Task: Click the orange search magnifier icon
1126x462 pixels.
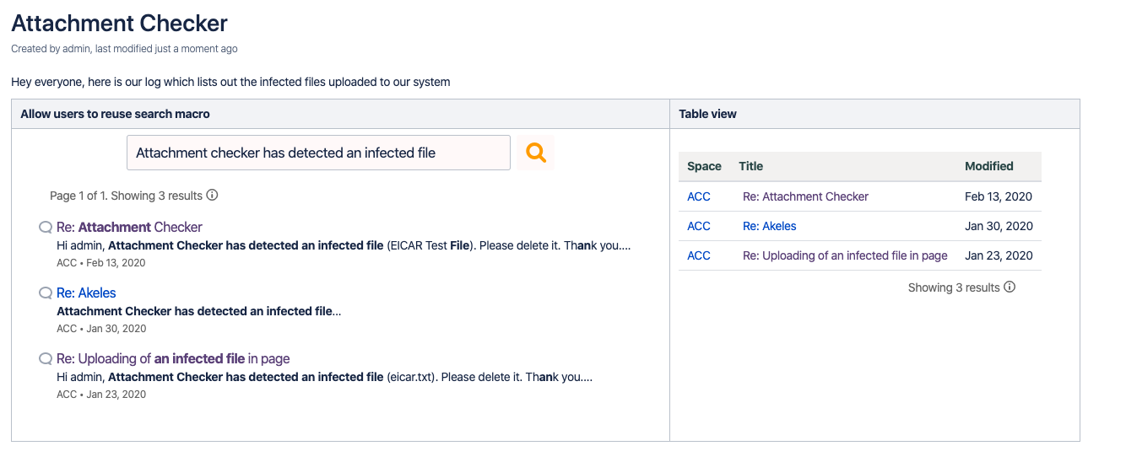Action: 536,153
